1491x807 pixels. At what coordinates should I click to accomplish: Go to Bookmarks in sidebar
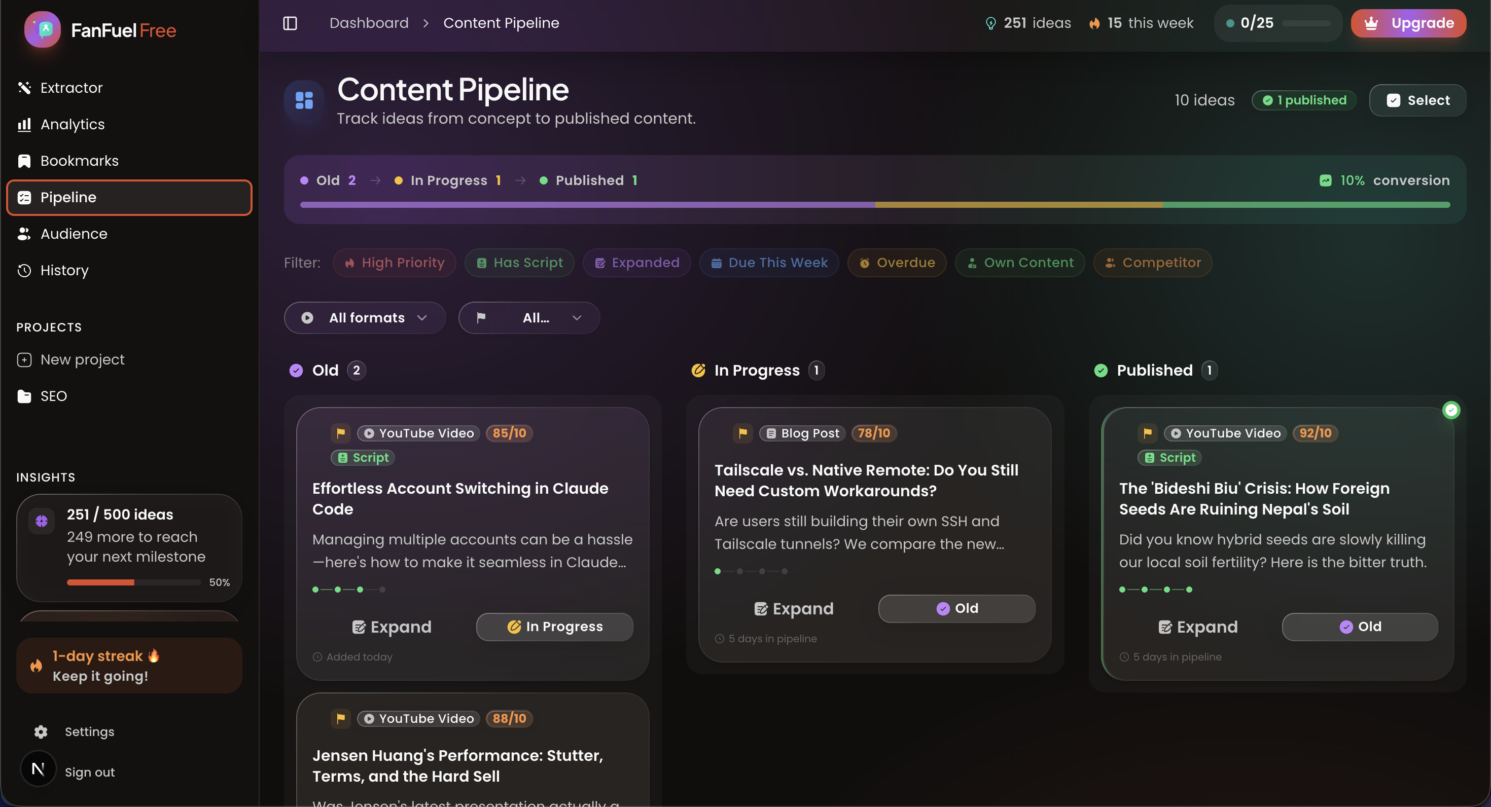79,161
